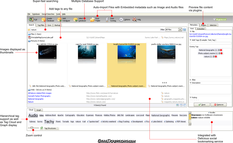The height and width of the screenshot is (143, 233).
Task: Click the Description text area
Action: [x=210, y=89]
